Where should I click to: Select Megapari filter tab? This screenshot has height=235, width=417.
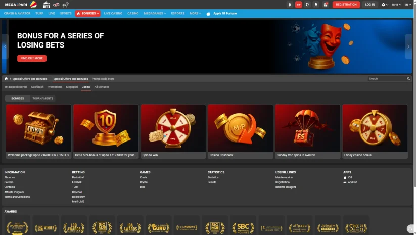tap(72, 87)
